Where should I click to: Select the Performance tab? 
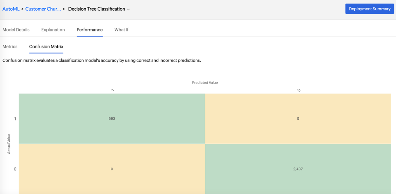[89, 30]
